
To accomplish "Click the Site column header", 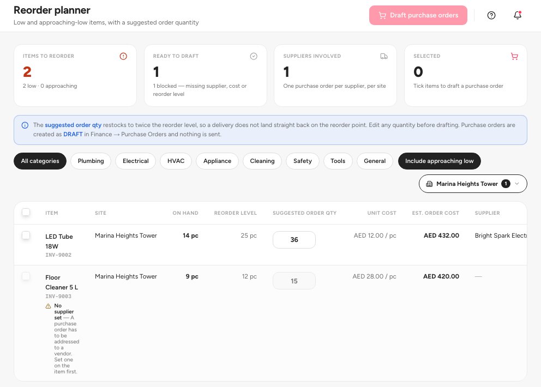I will tap(100, 213).
